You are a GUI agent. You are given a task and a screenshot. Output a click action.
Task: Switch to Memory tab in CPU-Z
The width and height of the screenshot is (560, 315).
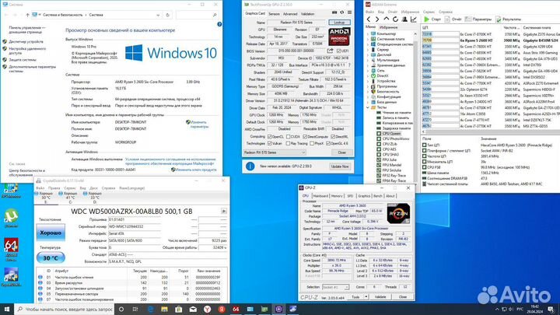pos(337,196)
